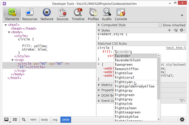Collapse the svg node in DOM tree

point(12,60)
